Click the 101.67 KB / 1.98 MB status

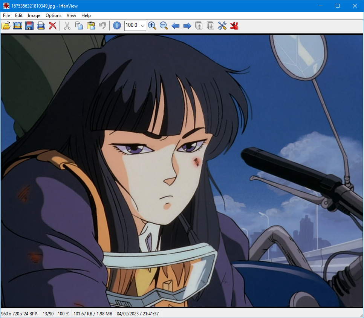pos(93,314)
